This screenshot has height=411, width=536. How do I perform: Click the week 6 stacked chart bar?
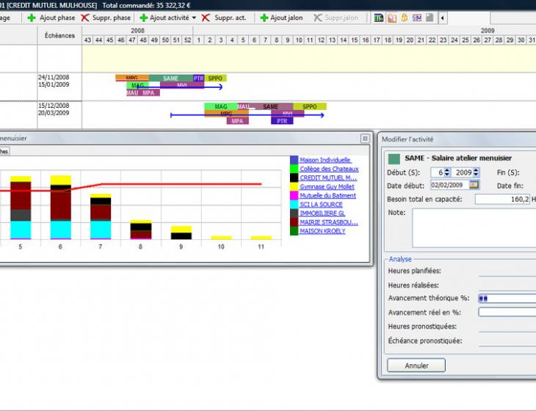60,208
